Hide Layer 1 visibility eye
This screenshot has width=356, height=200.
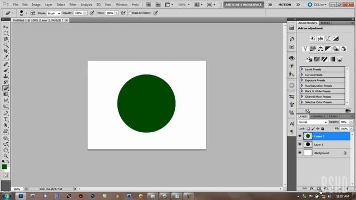(300, 144)
